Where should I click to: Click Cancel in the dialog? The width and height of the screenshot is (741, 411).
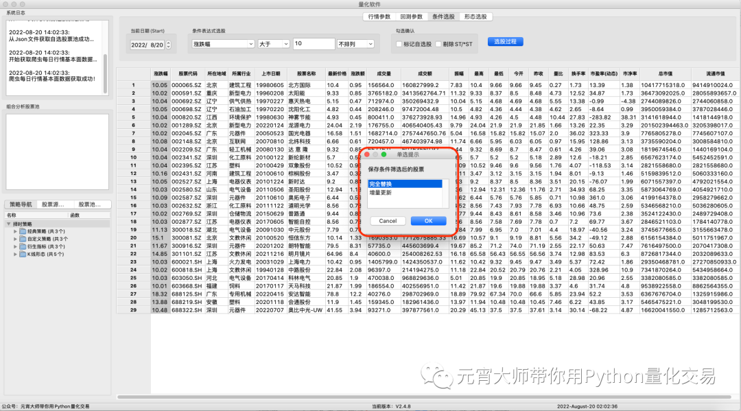tap(388, 221)
